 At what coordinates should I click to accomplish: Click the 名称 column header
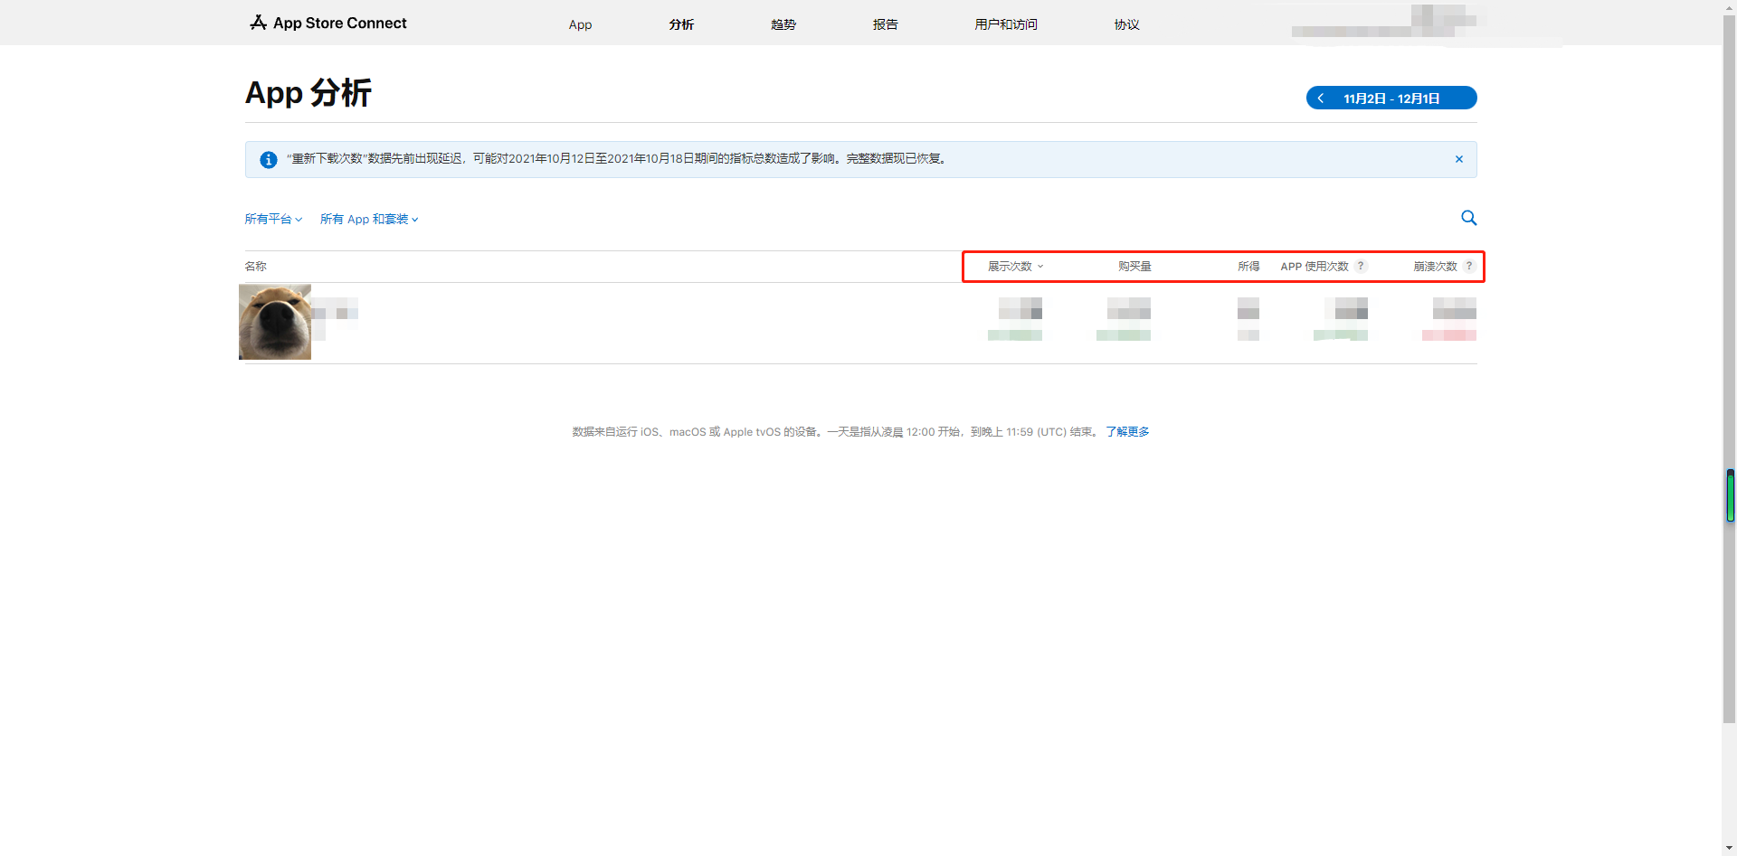pos(255,266)
